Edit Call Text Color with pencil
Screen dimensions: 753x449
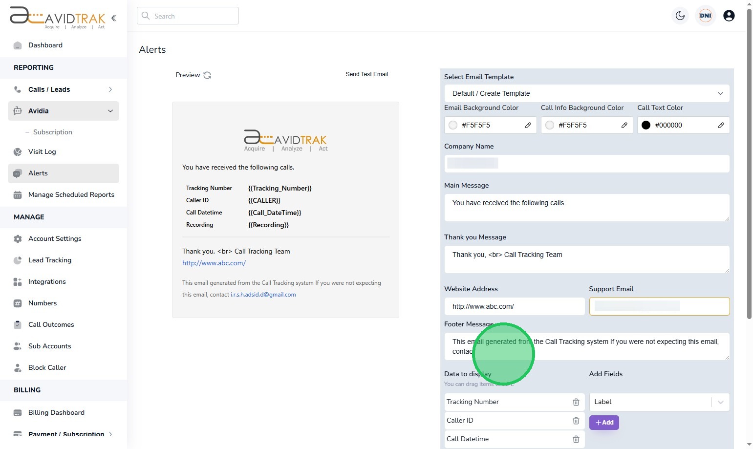coord(721,125)
